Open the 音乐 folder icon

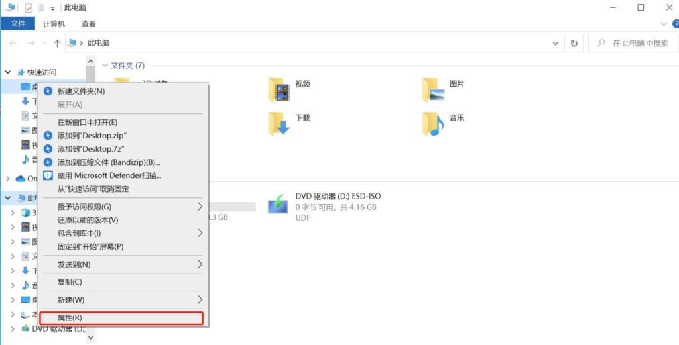pos(434,123)
